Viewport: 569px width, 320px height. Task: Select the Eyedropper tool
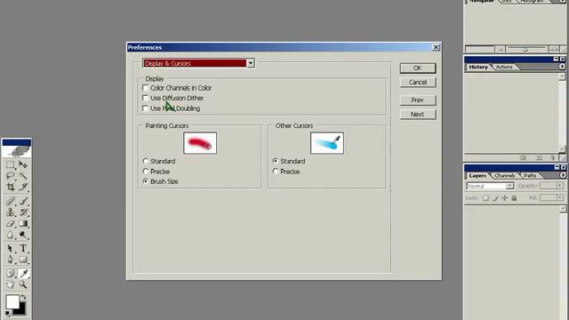[x=23, y=273]
